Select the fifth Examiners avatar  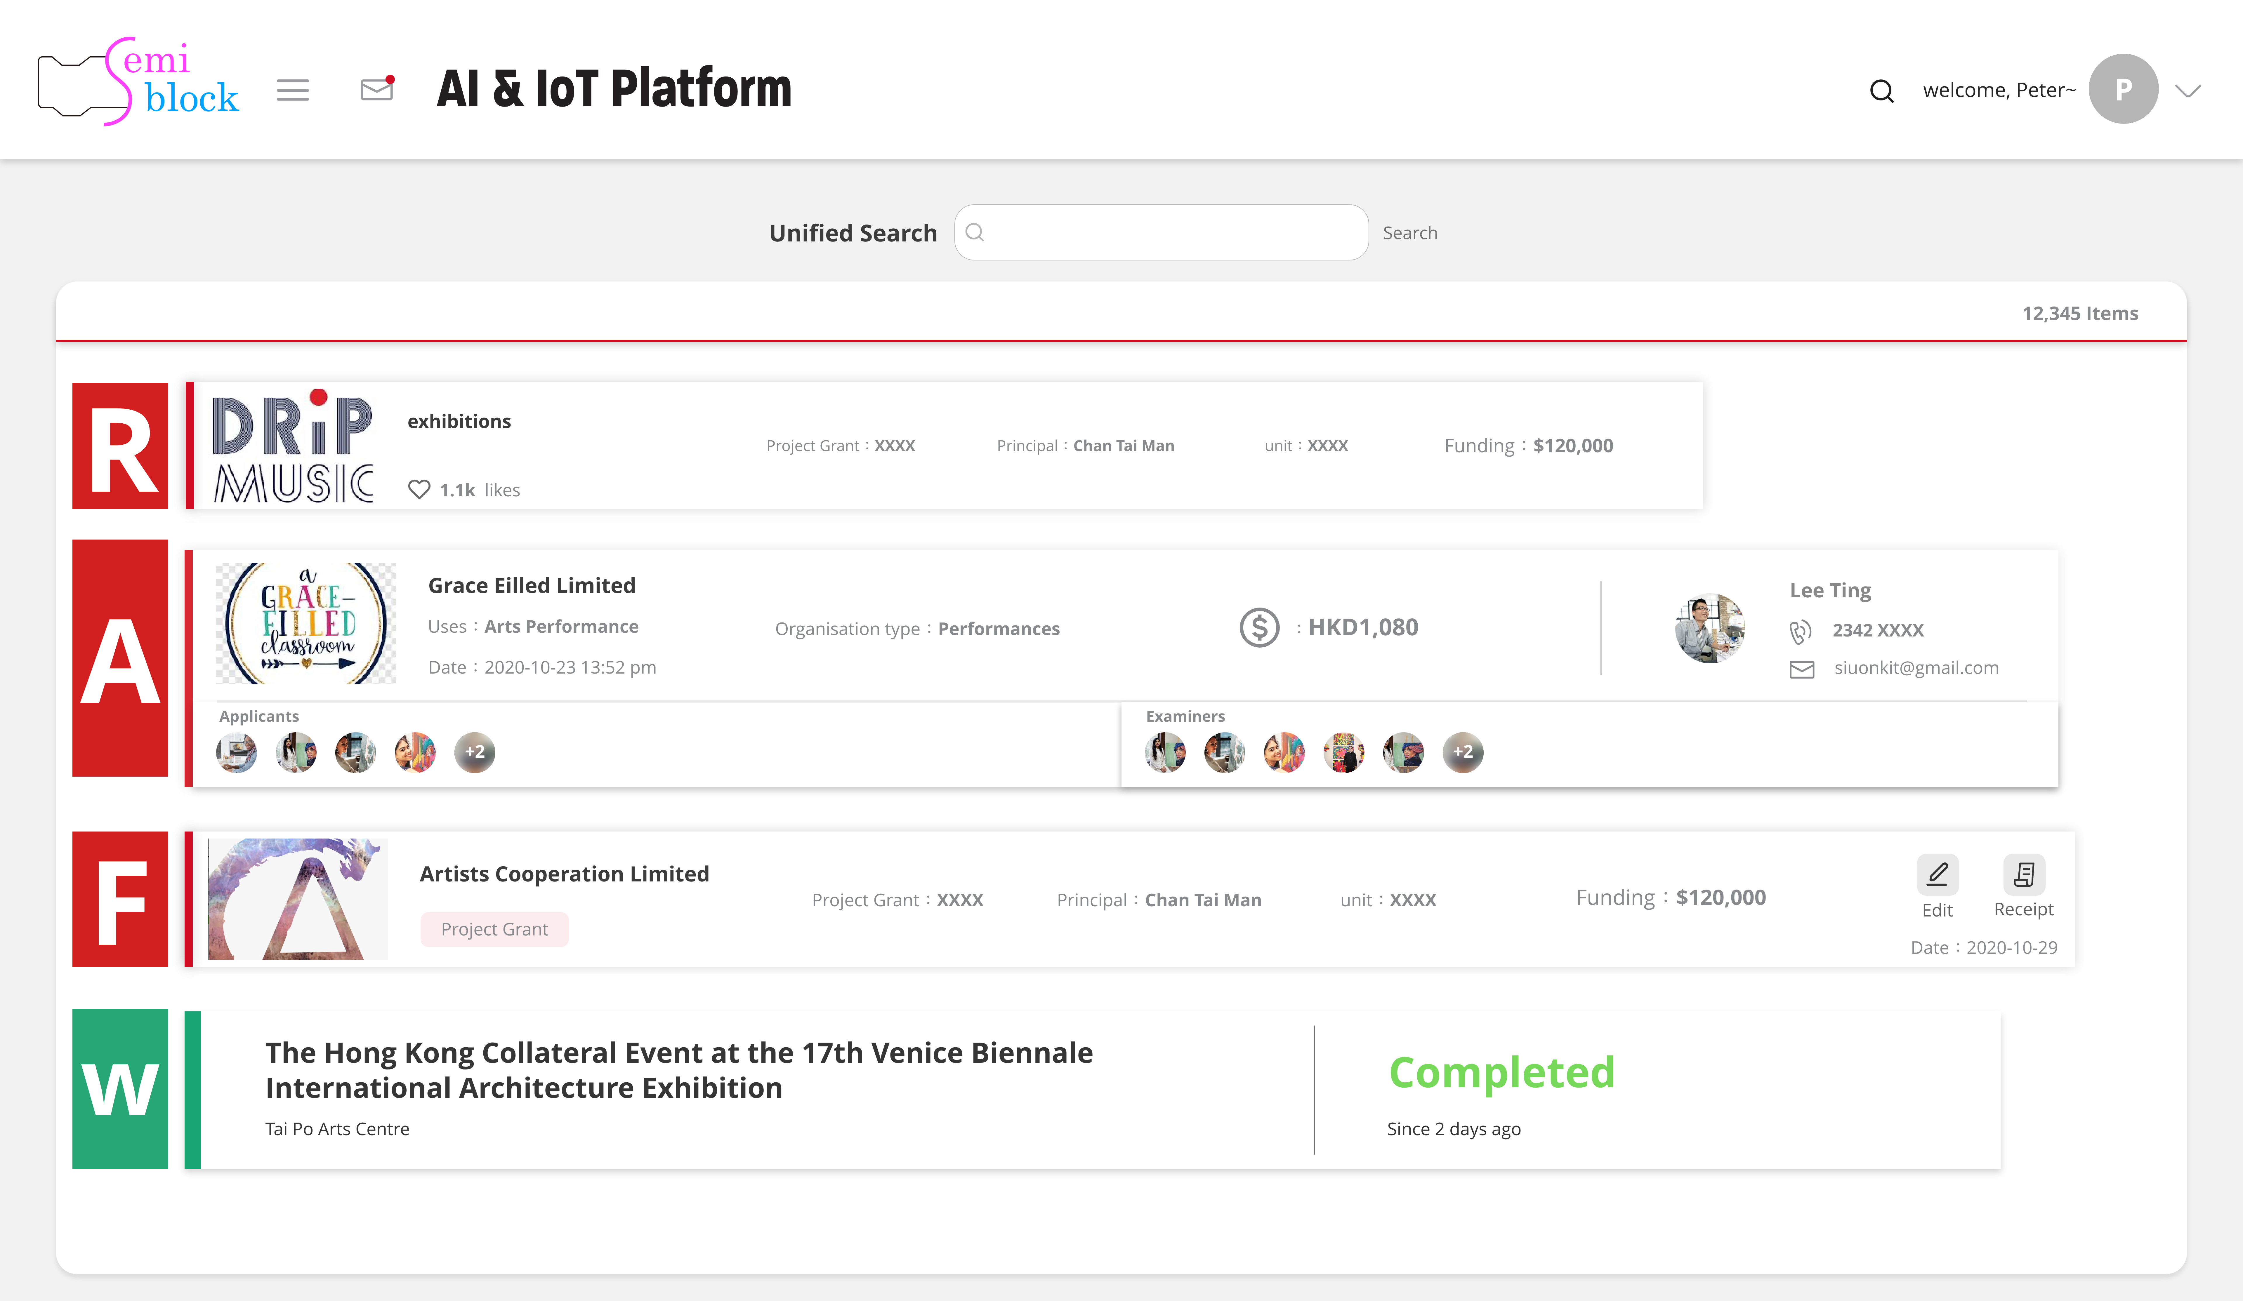tap(1404, 753)
